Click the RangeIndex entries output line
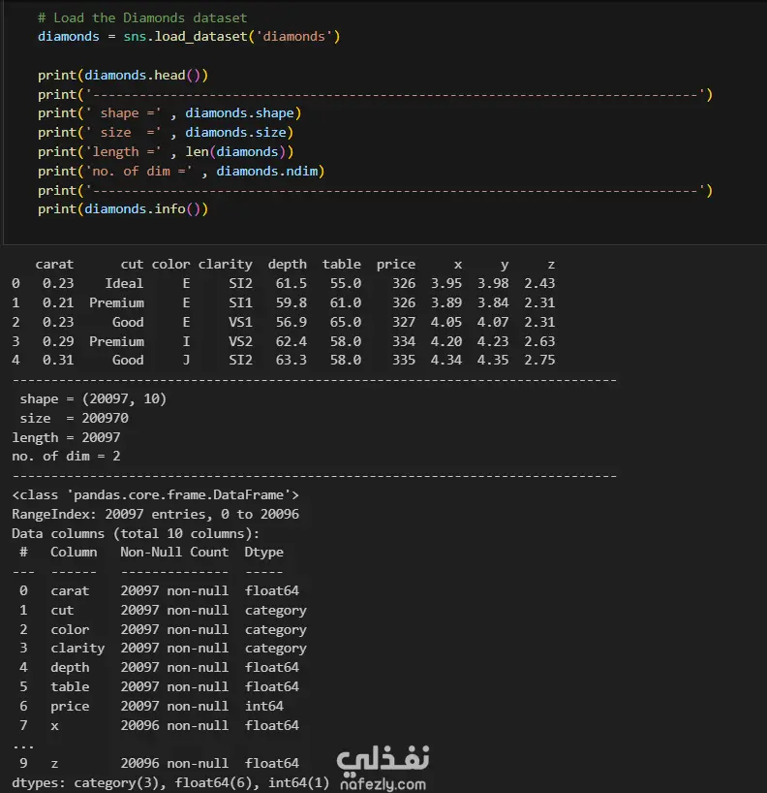The width and height of the screenshot is (767, 793). coord(155,514)
